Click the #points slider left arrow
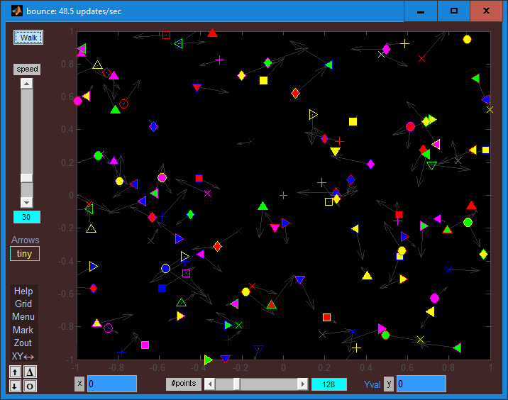This screenshot has height=400, width=508. tap(210, 384)
